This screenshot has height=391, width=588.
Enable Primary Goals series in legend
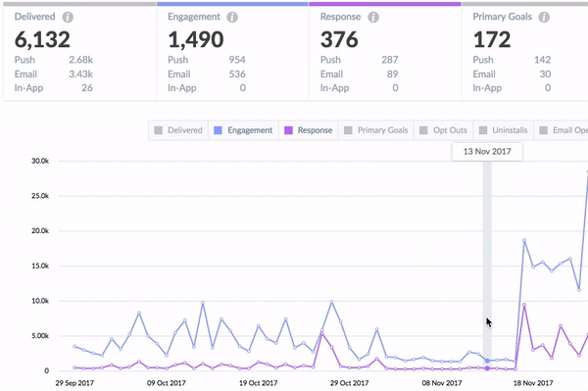[375, 130]
